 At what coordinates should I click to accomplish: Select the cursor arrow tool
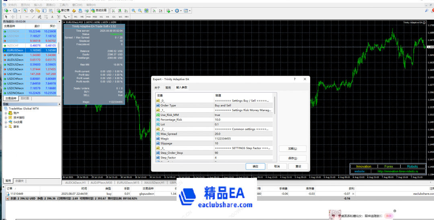(x=6, y=17)
